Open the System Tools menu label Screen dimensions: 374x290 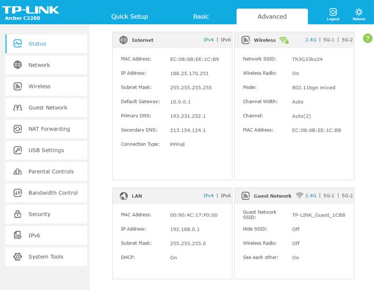[46, 257]
